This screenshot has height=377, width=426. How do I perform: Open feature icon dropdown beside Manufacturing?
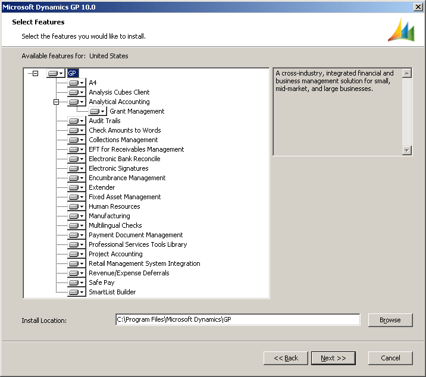77,216
